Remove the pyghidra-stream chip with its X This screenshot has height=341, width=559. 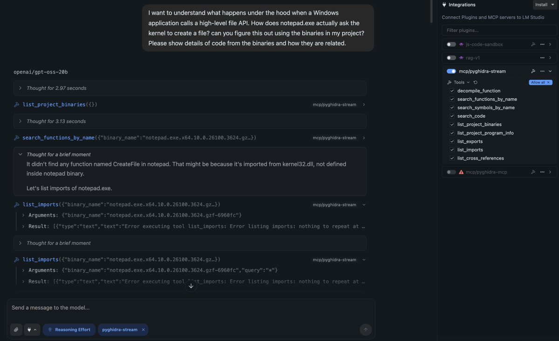click(x=143, y=330)
